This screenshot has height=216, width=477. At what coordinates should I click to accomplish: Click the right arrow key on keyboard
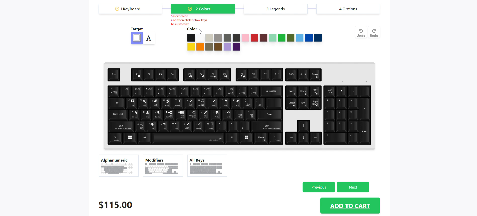(315, 137)
